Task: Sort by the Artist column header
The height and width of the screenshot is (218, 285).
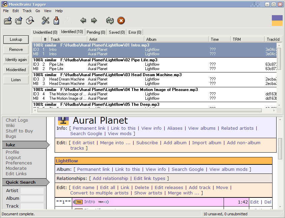Action: click(116, 39)
